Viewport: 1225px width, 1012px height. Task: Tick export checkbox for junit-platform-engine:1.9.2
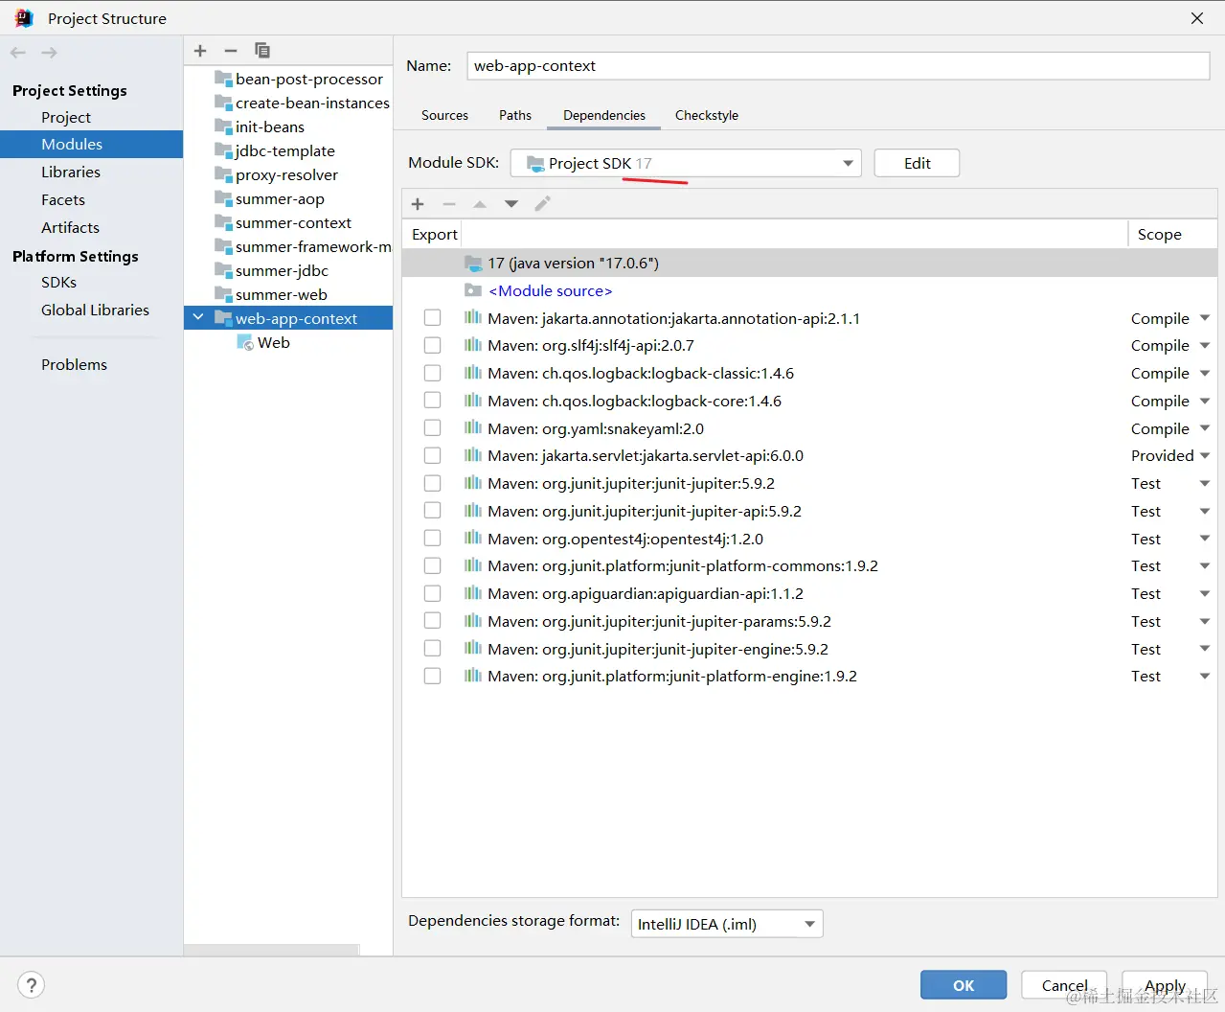tap(433, 676)
